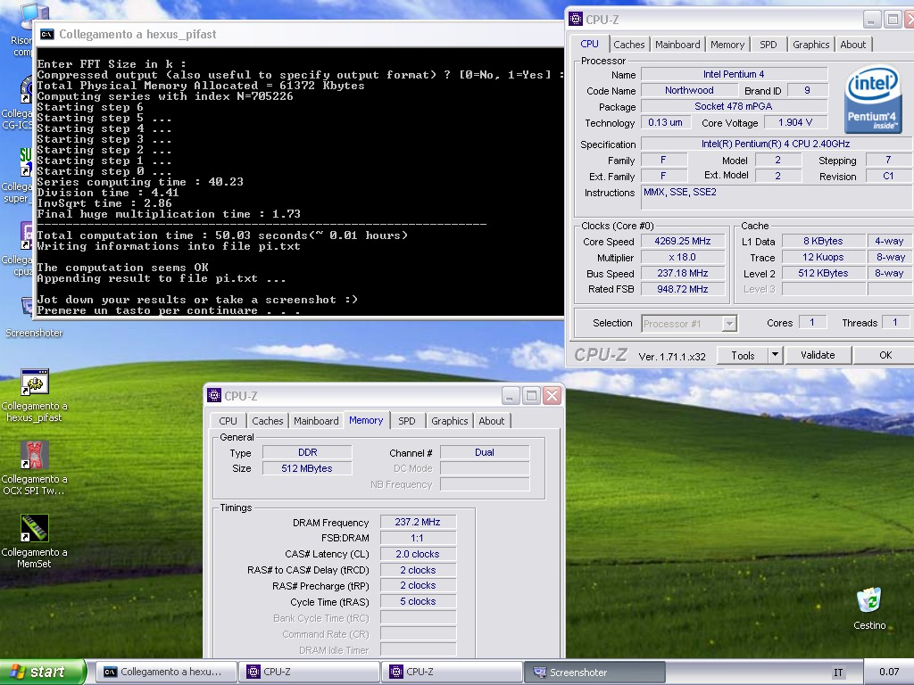
Task: Open About tab in the upper CPU-Z window
Action: [852, 45]
